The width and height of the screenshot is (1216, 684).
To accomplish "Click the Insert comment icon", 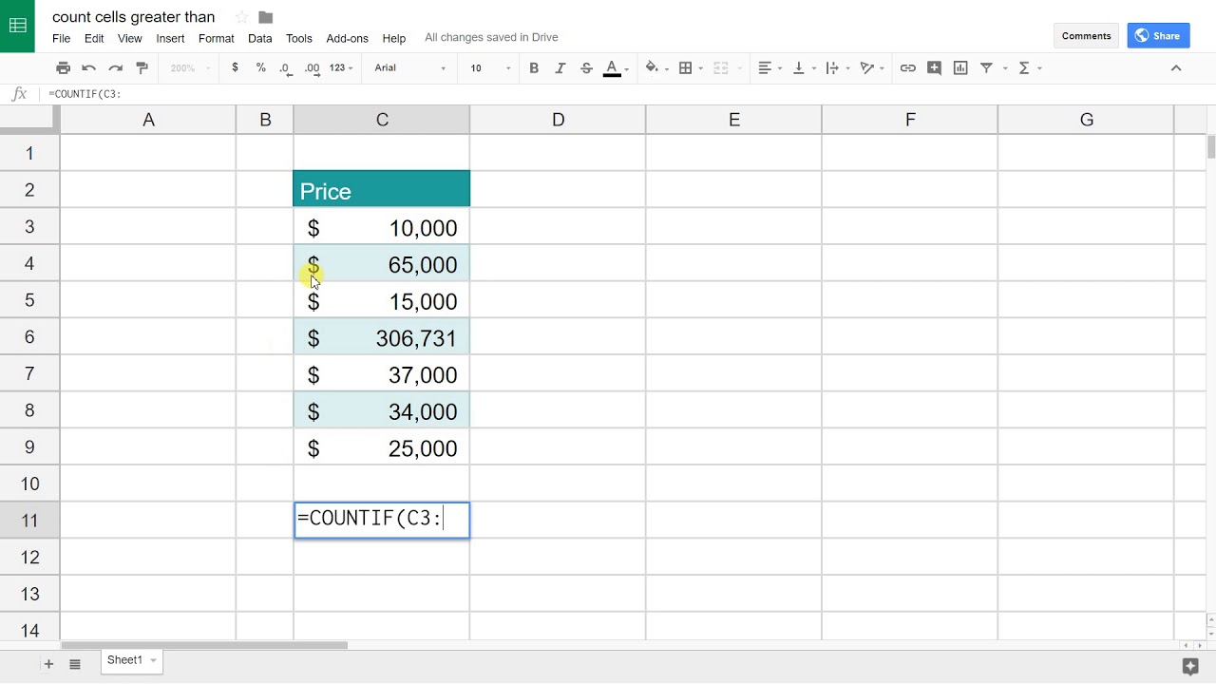I will click(934, 67).
